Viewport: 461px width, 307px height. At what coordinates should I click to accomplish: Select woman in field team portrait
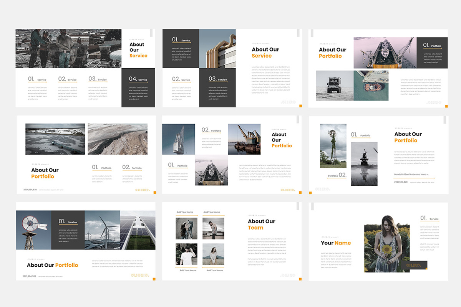point(213,254)
